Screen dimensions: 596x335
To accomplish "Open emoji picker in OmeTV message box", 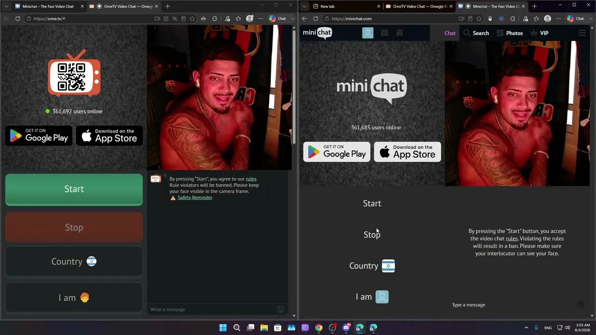I will 280,309.
